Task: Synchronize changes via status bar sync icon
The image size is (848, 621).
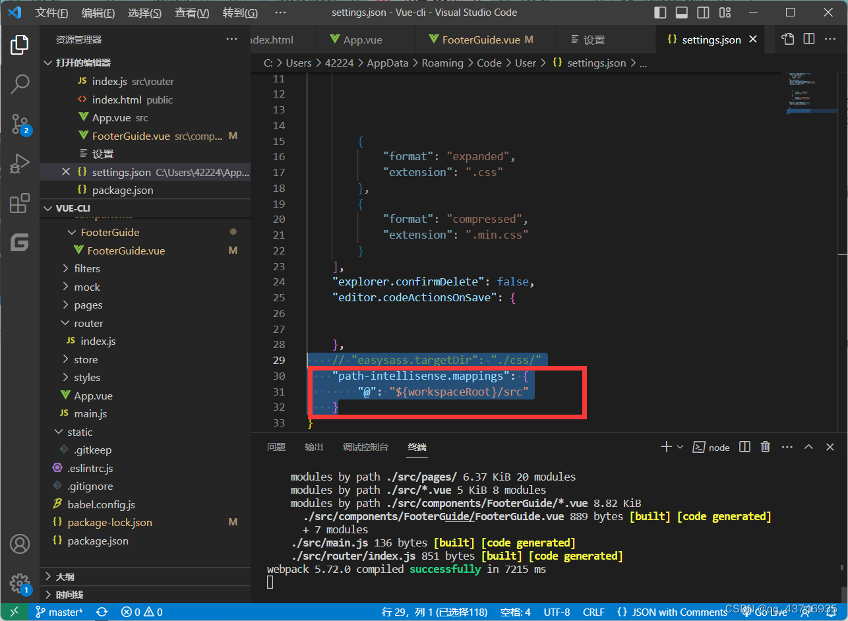Action: click(x=102, y=612)
